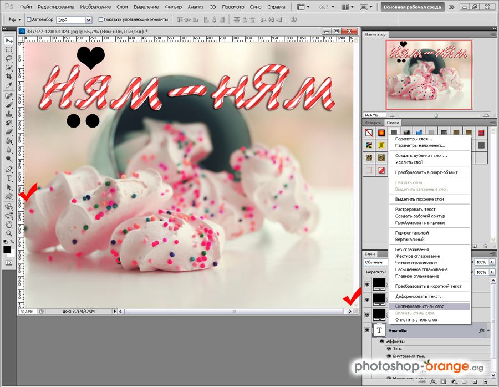Image resolution: width=499 pixels, height=387 pixels.
Task: Select the 3D Orbit camera tool
Action: 9,216
